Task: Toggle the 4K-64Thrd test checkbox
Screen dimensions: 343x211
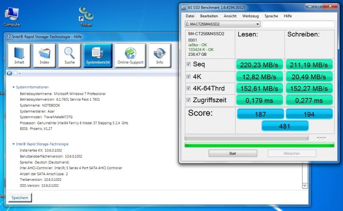Action: pos(188,88)
